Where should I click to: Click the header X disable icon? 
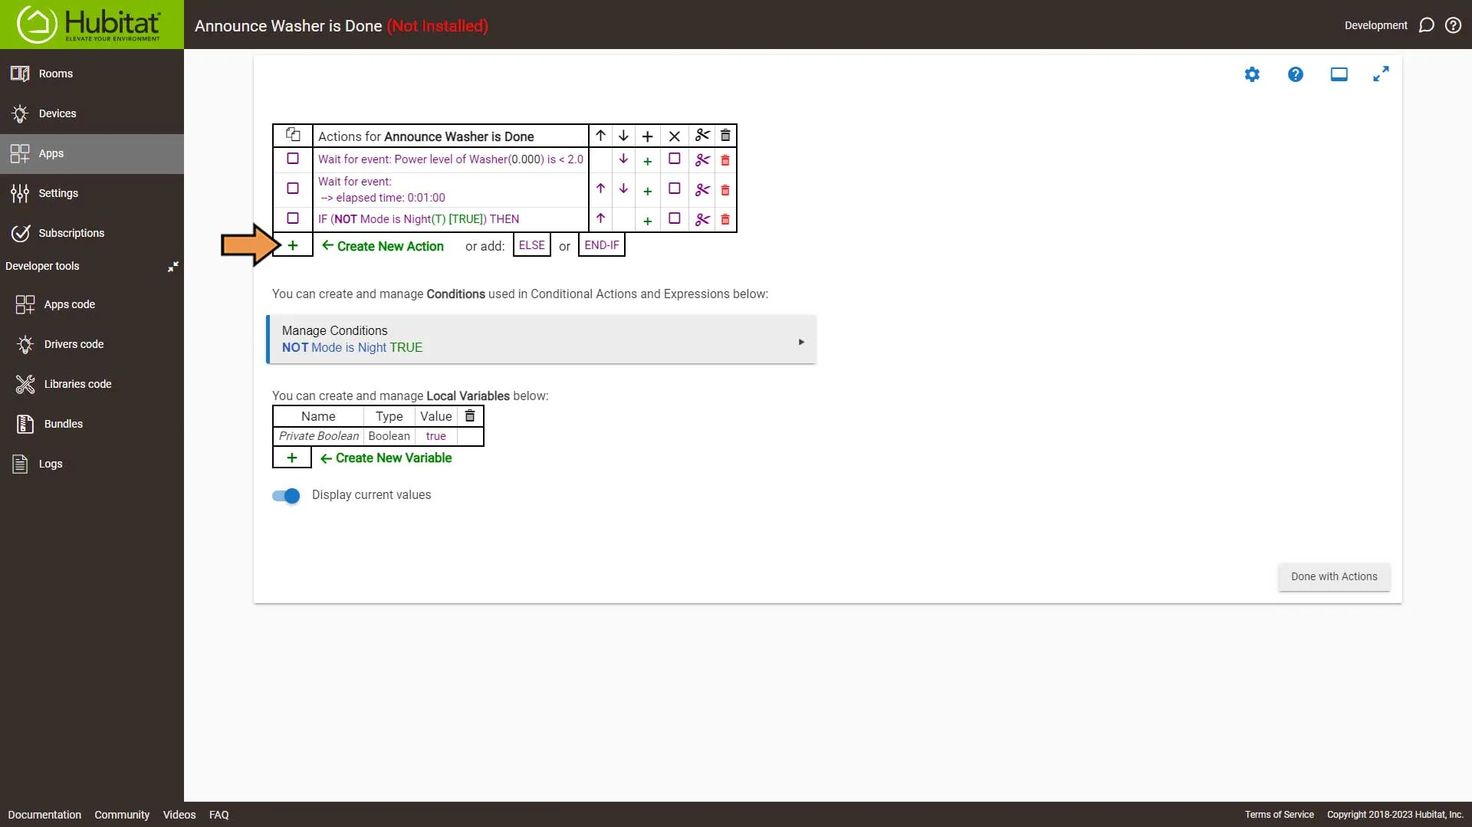(x=675, y=136)
